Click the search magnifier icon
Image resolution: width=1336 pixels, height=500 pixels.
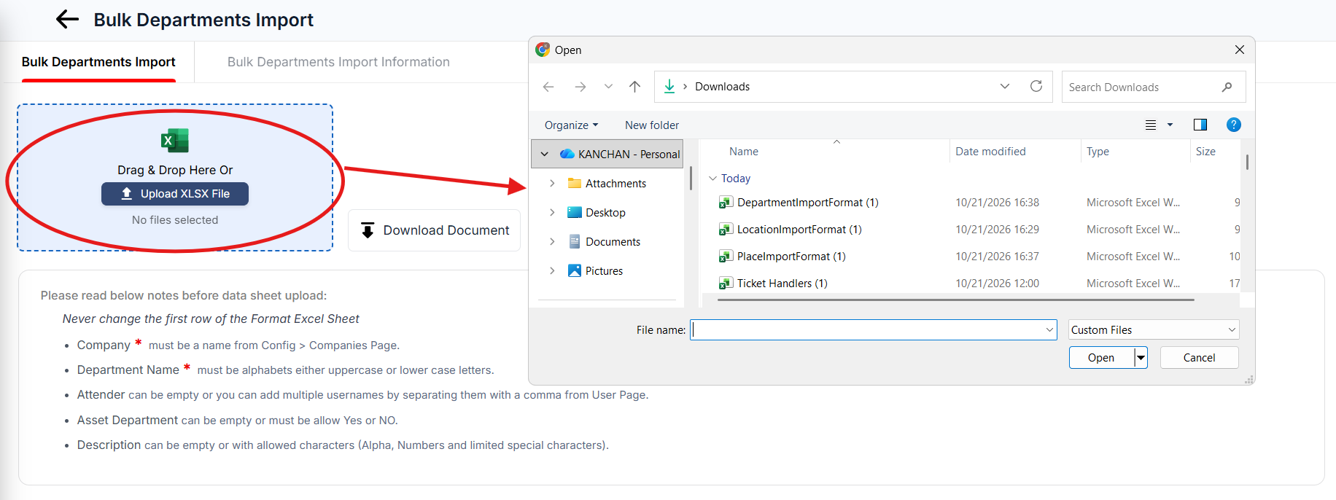coord(1227,87)
